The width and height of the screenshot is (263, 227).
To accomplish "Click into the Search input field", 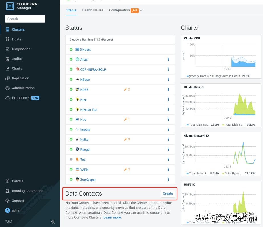I will coord(25,19).
